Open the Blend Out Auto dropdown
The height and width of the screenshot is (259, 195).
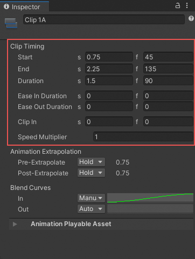pyautogui.click(x=91, y=209)
